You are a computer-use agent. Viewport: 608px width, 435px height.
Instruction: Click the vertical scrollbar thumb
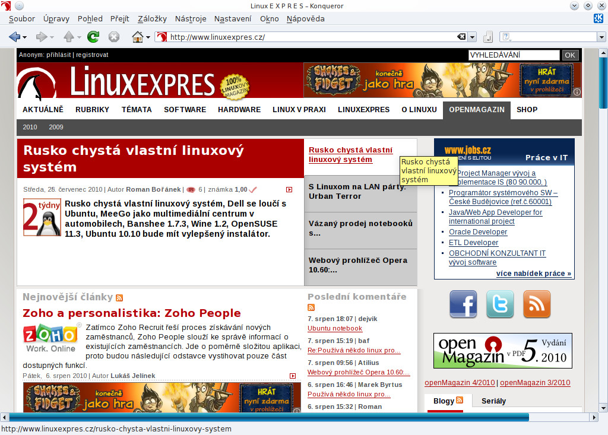coord(603,83)
